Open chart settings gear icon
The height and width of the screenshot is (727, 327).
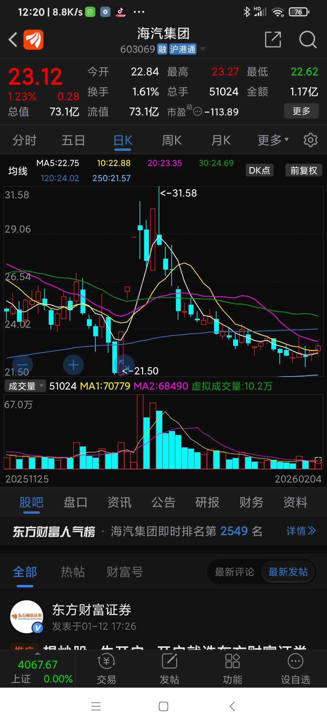[311, 140]
